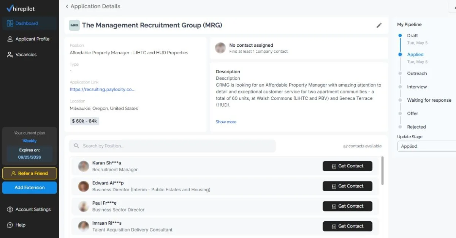Click Recruitment Manager role text
The width and height of the screenshot is (456, 238).
click(x=115, y=170)
